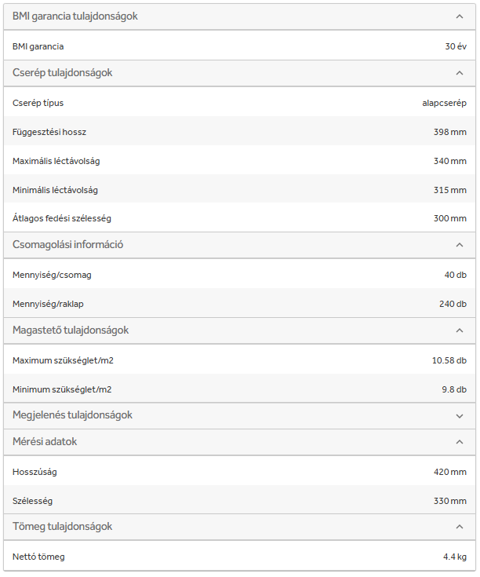Screen dimensions: 480x577
Task: Click chevron icon for Tömeg tulajdonságok
Action: pos(459,527)
